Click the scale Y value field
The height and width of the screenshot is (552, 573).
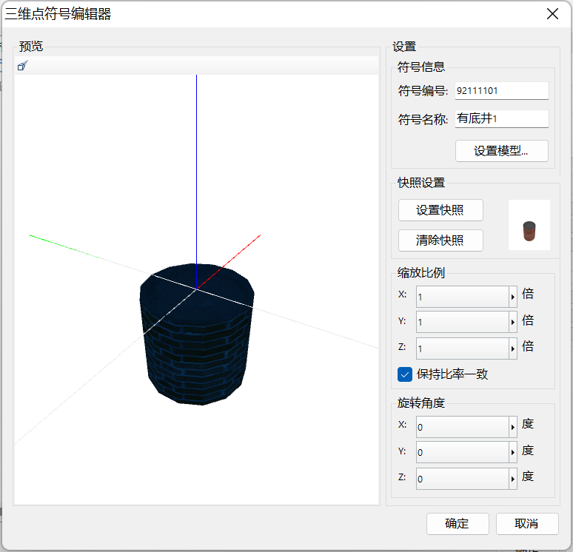462,322
